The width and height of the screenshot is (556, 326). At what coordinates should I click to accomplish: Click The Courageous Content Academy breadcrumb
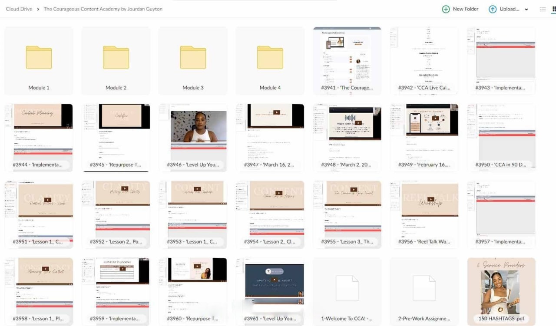pos(103,9)
